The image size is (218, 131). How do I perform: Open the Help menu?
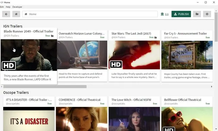(8, 7)
